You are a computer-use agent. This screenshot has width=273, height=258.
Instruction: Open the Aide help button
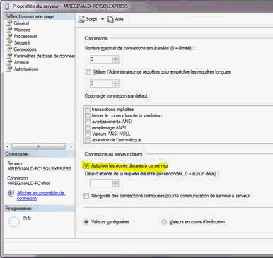(115, 19)
